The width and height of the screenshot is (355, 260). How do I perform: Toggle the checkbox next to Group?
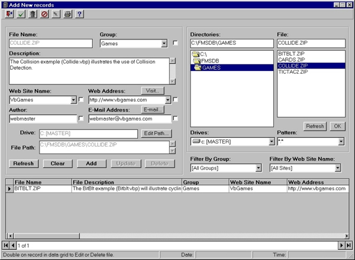click(x=175, y=43)
